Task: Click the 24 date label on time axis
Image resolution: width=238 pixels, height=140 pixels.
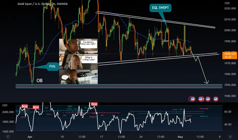Action: 141,137
